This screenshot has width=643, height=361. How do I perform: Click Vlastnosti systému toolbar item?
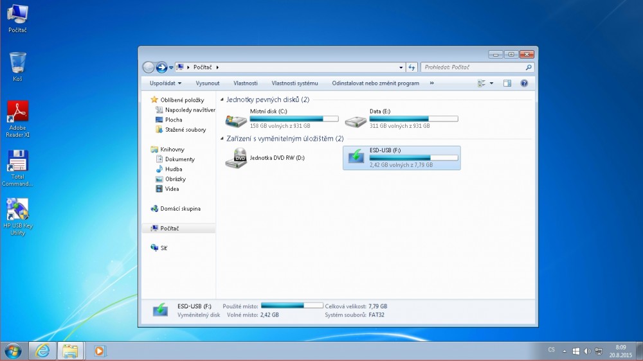[x=294, y=83]
